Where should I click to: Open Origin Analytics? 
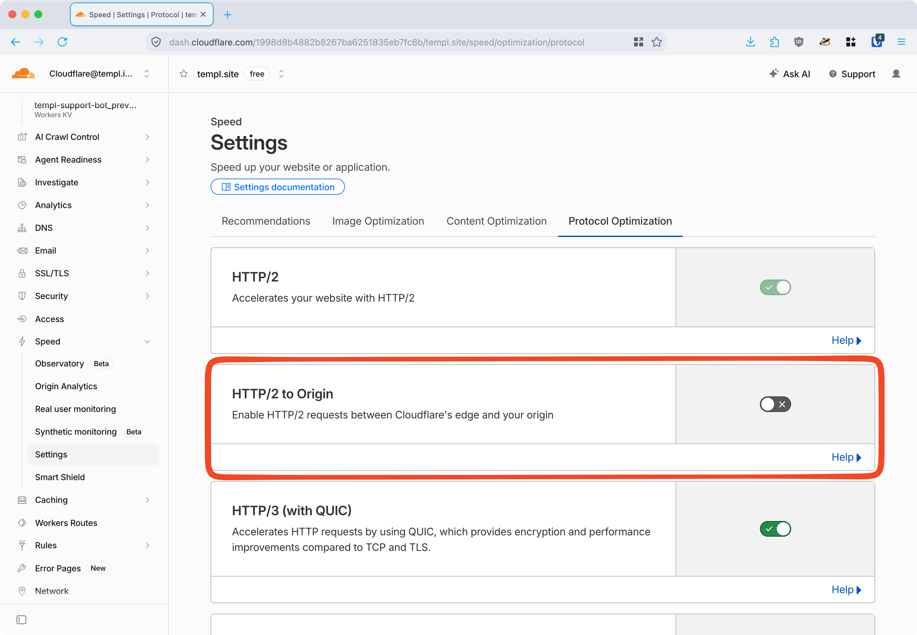(x=66, y=386)
